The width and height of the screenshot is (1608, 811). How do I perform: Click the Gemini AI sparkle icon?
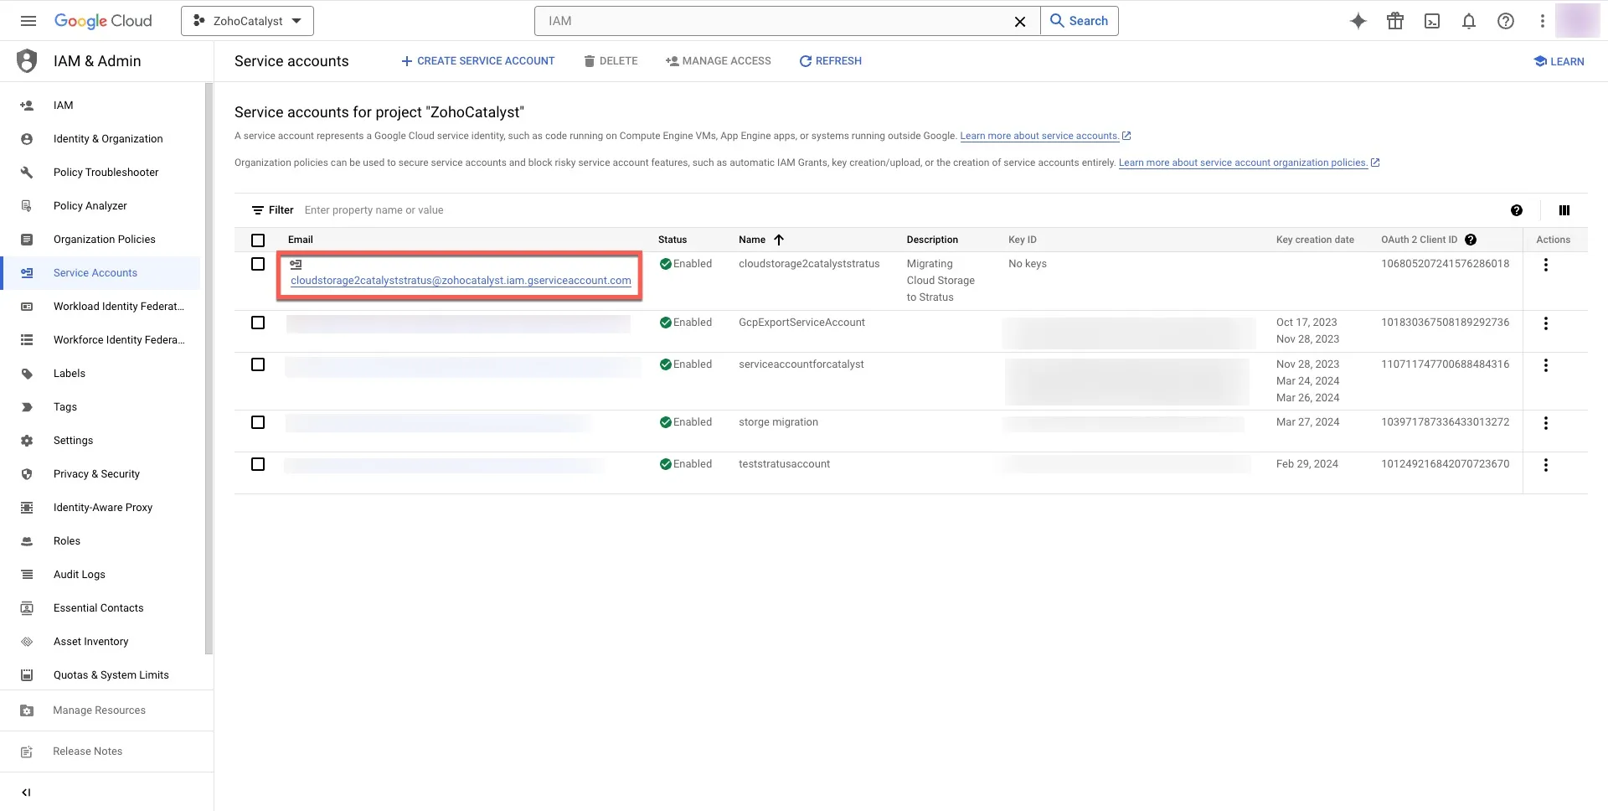point(1358,21)
